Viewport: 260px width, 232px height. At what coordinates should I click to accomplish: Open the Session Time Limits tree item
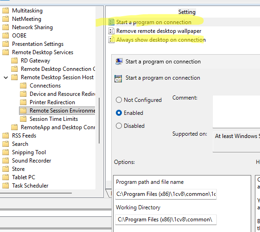(54, 119)
